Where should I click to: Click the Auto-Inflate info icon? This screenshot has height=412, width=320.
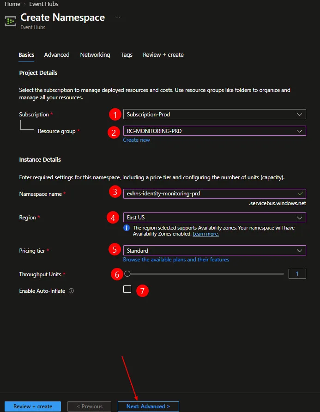click(71, 291)
